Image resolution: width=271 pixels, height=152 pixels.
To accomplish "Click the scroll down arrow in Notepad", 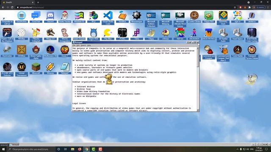I will point(198,110).
